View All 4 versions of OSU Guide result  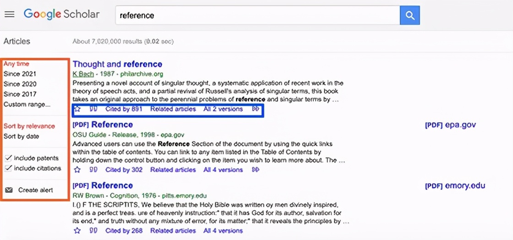pos(223,170)
